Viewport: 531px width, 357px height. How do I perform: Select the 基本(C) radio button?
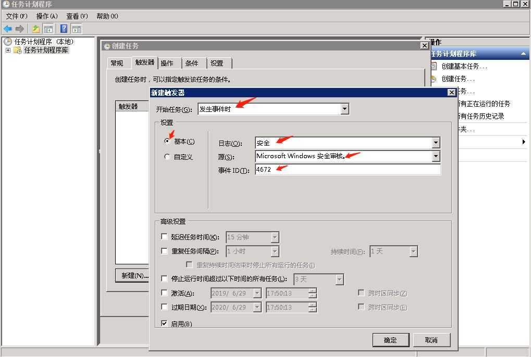click(x=167, y=141)
